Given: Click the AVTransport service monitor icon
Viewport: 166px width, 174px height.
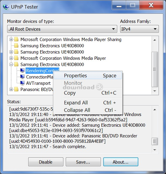Looking at the screenshot, I should tap(22, 83).
